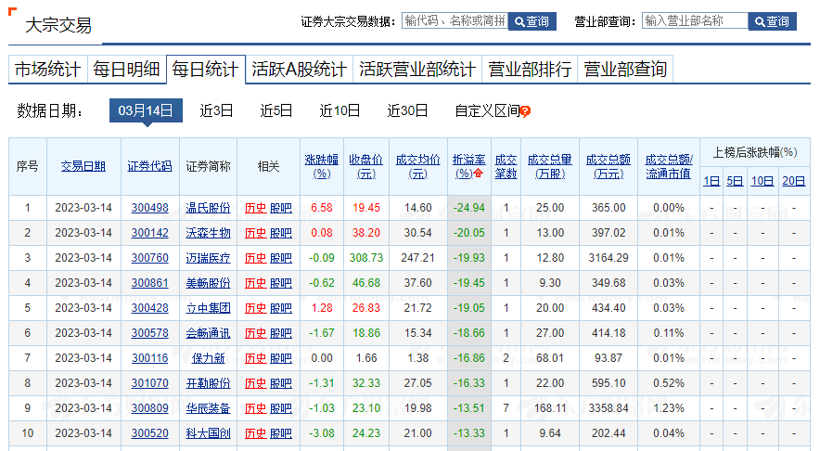Switch to the 市场统计 tab
The image size is (820, 451).
click(x=47, y=70)
